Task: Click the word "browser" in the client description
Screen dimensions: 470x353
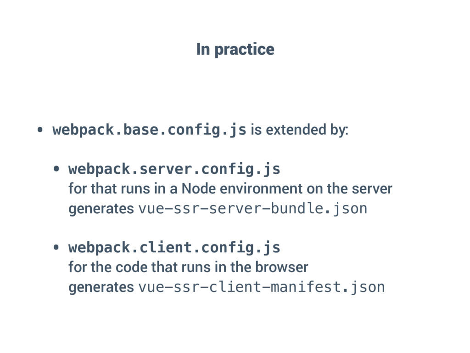Action: point(282,267)
